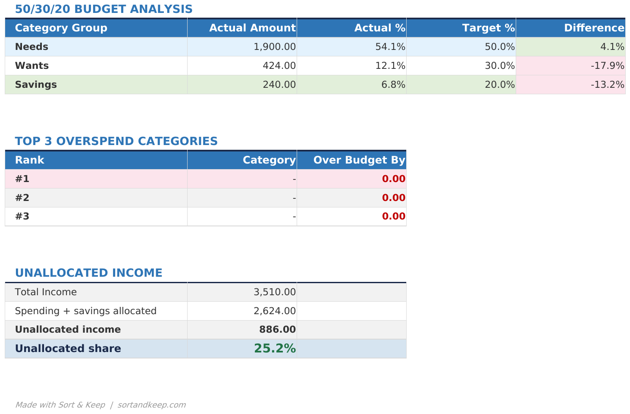Click the "Wants" row label
The width and height of the screenshot is (630, 414).
(x=31, y=66)
